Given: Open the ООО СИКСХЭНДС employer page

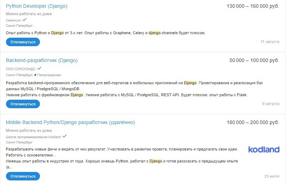Looking at the screenshot, I should pos(21,69).
